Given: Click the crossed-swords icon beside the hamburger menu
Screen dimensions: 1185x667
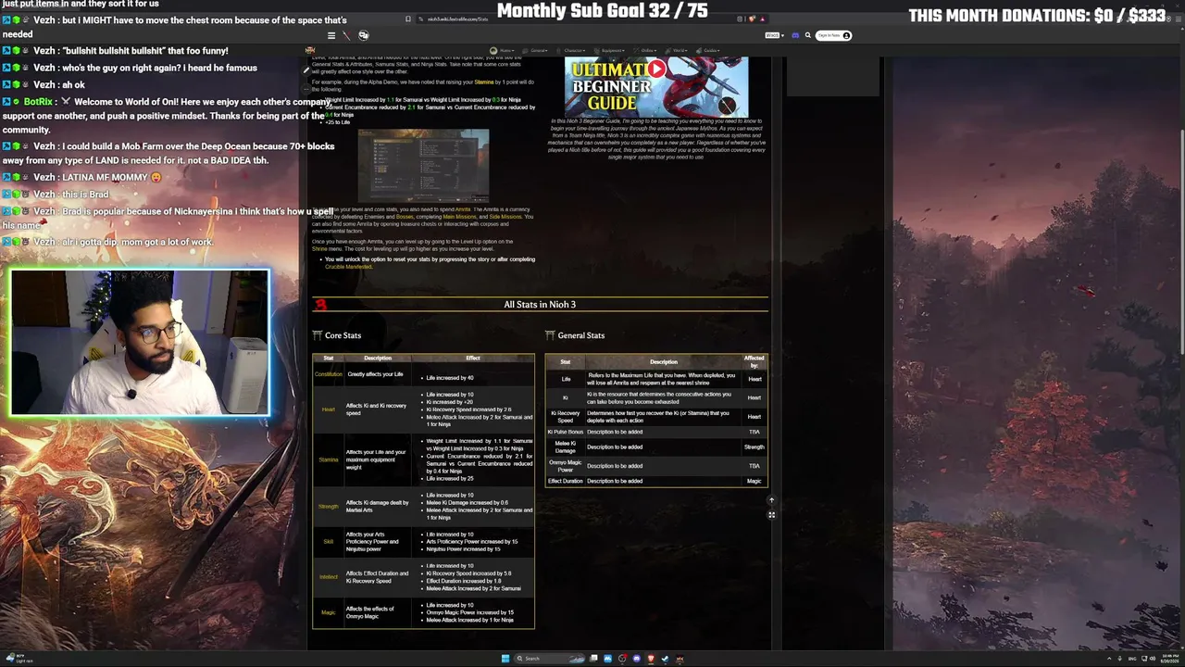Looking at the screenshot, I should click(347, 35).
